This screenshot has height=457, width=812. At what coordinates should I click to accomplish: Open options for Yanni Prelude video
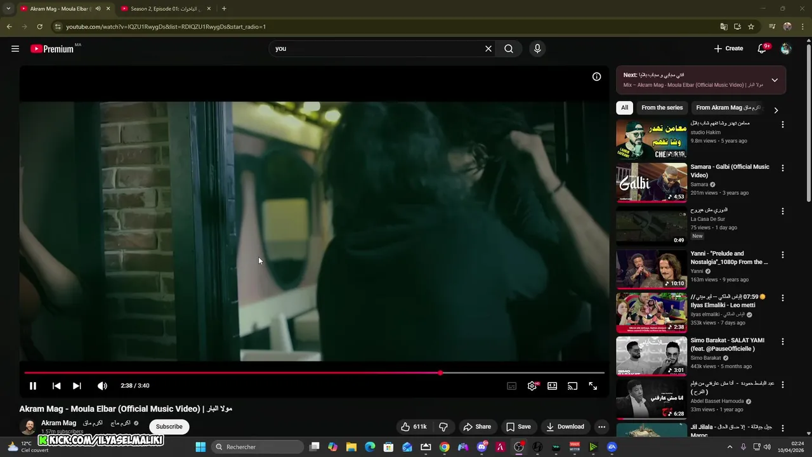pyautogui.click(x=782, y=255)
